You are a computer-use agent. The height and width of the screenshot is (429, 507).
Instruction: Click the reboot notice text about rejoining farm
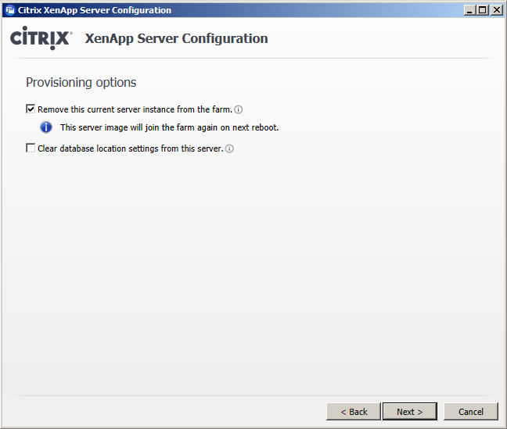pos(169,127)
